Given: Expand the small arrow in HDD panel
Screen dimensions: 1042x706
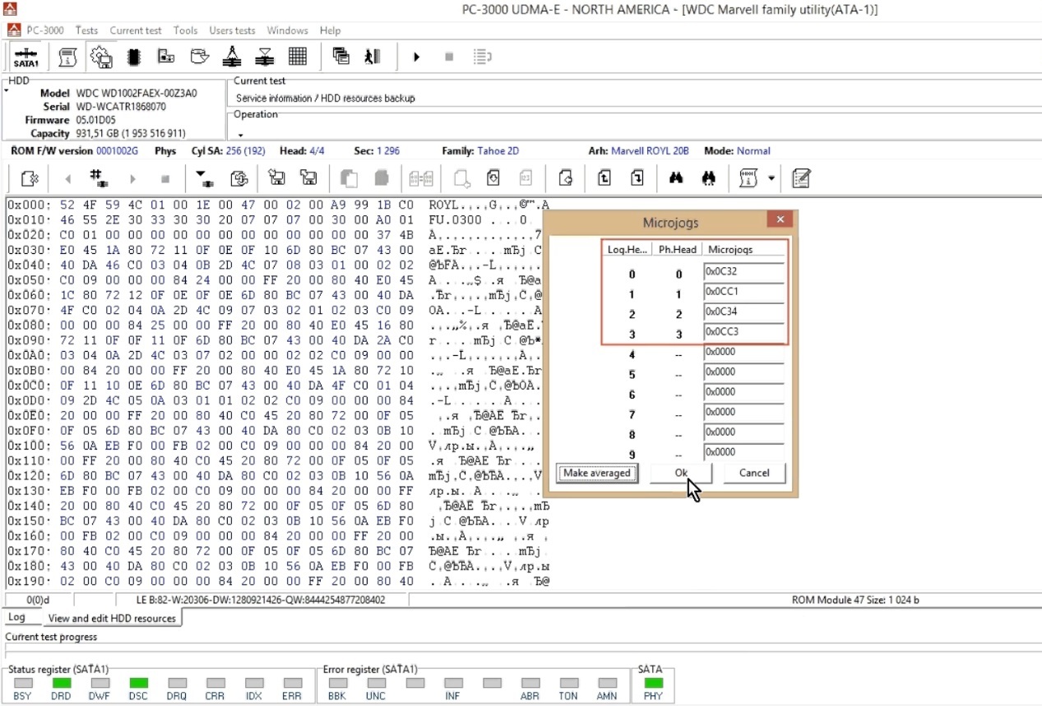Looking at the screenshot, I should click(x=7, y=90).
